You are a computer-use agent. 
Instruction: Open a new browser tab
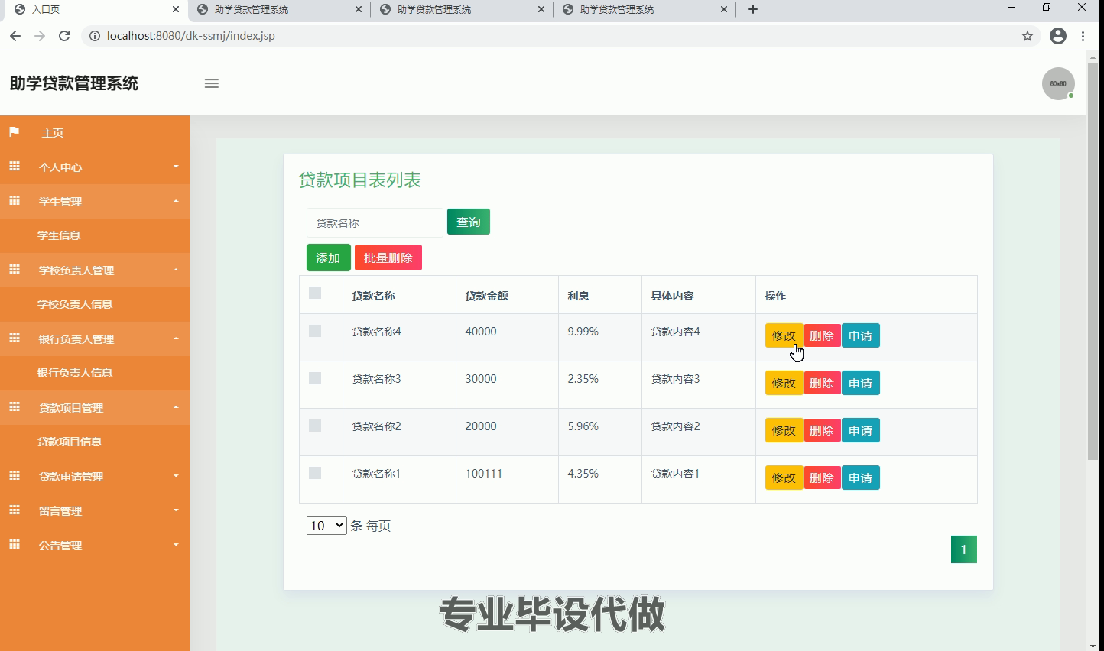pos(753,9)
